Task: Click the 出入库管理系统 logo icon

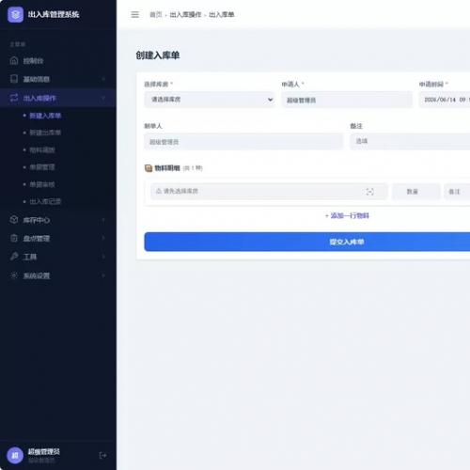Action: (15, 14)
